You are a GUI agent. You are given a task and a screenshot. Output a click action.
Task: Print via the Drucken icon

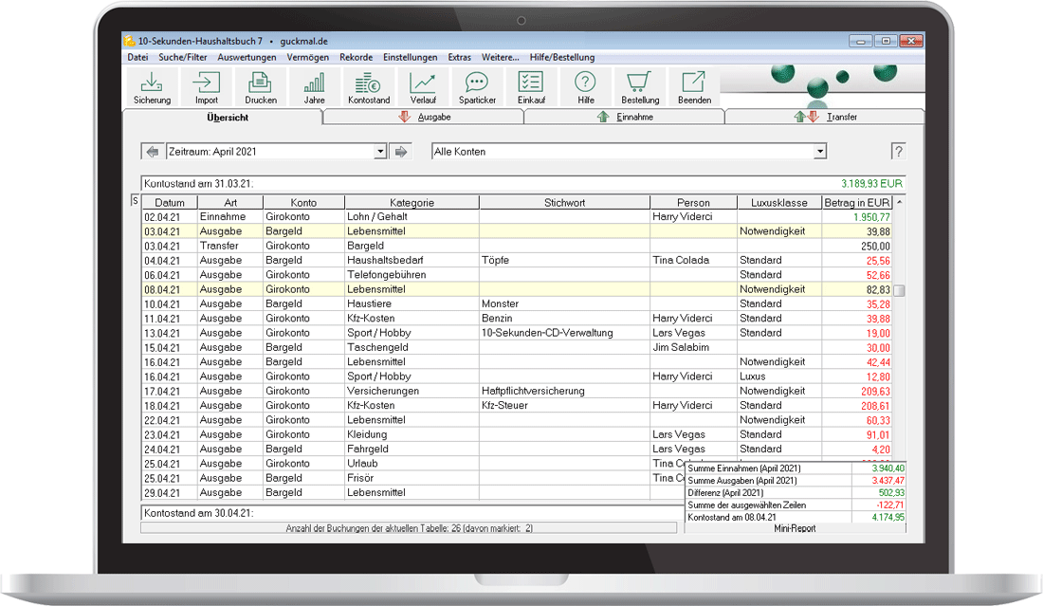click(x=260, y=87)
